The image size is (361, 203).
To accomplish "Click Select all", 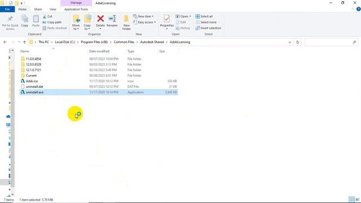I will coord(204,16).
